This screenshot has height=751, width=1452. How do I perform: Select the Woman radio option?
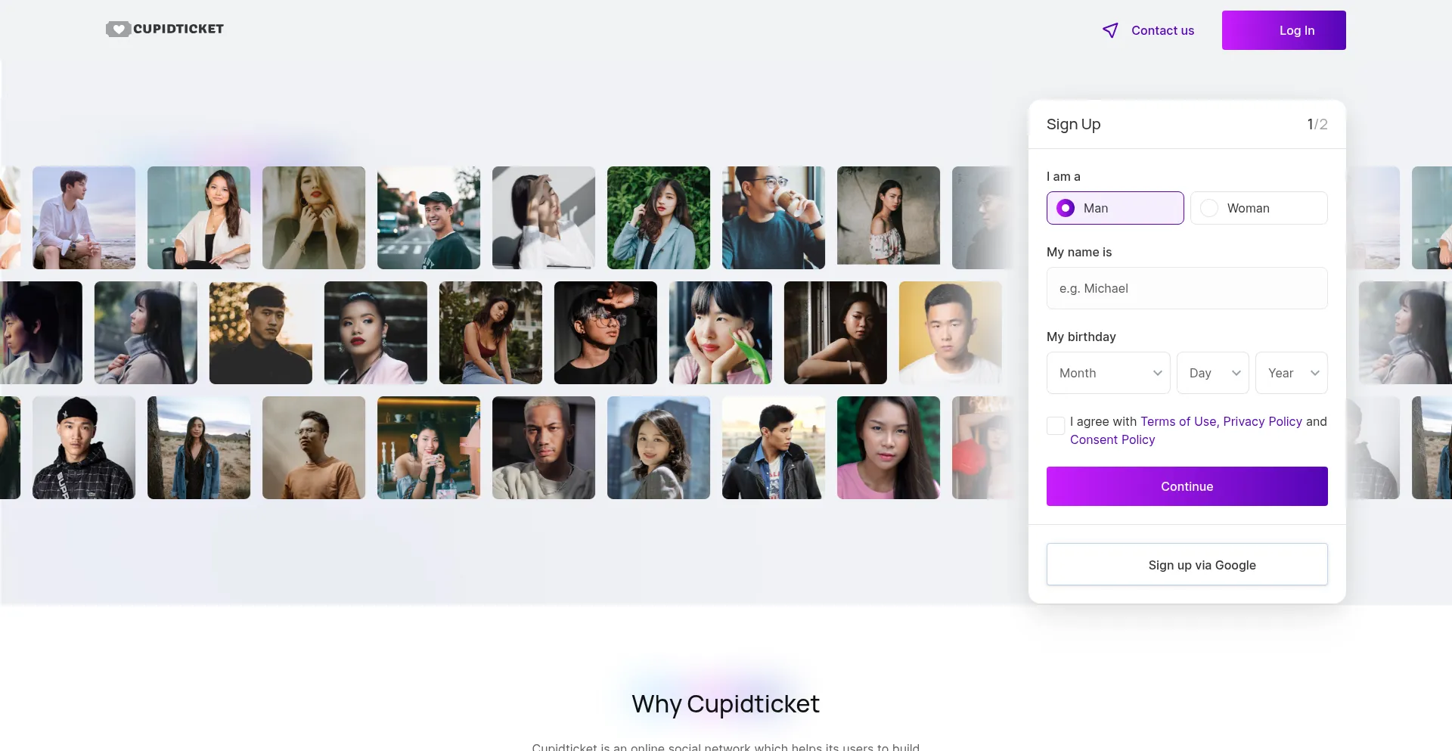[1258, 208]
